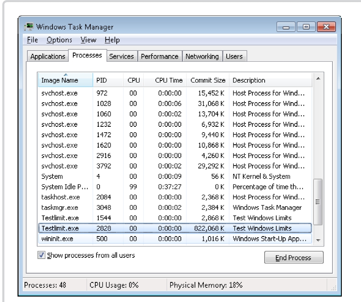Viewport: 361px width, 302px height.
Task: Select the System process row
Action: [175, 176]
